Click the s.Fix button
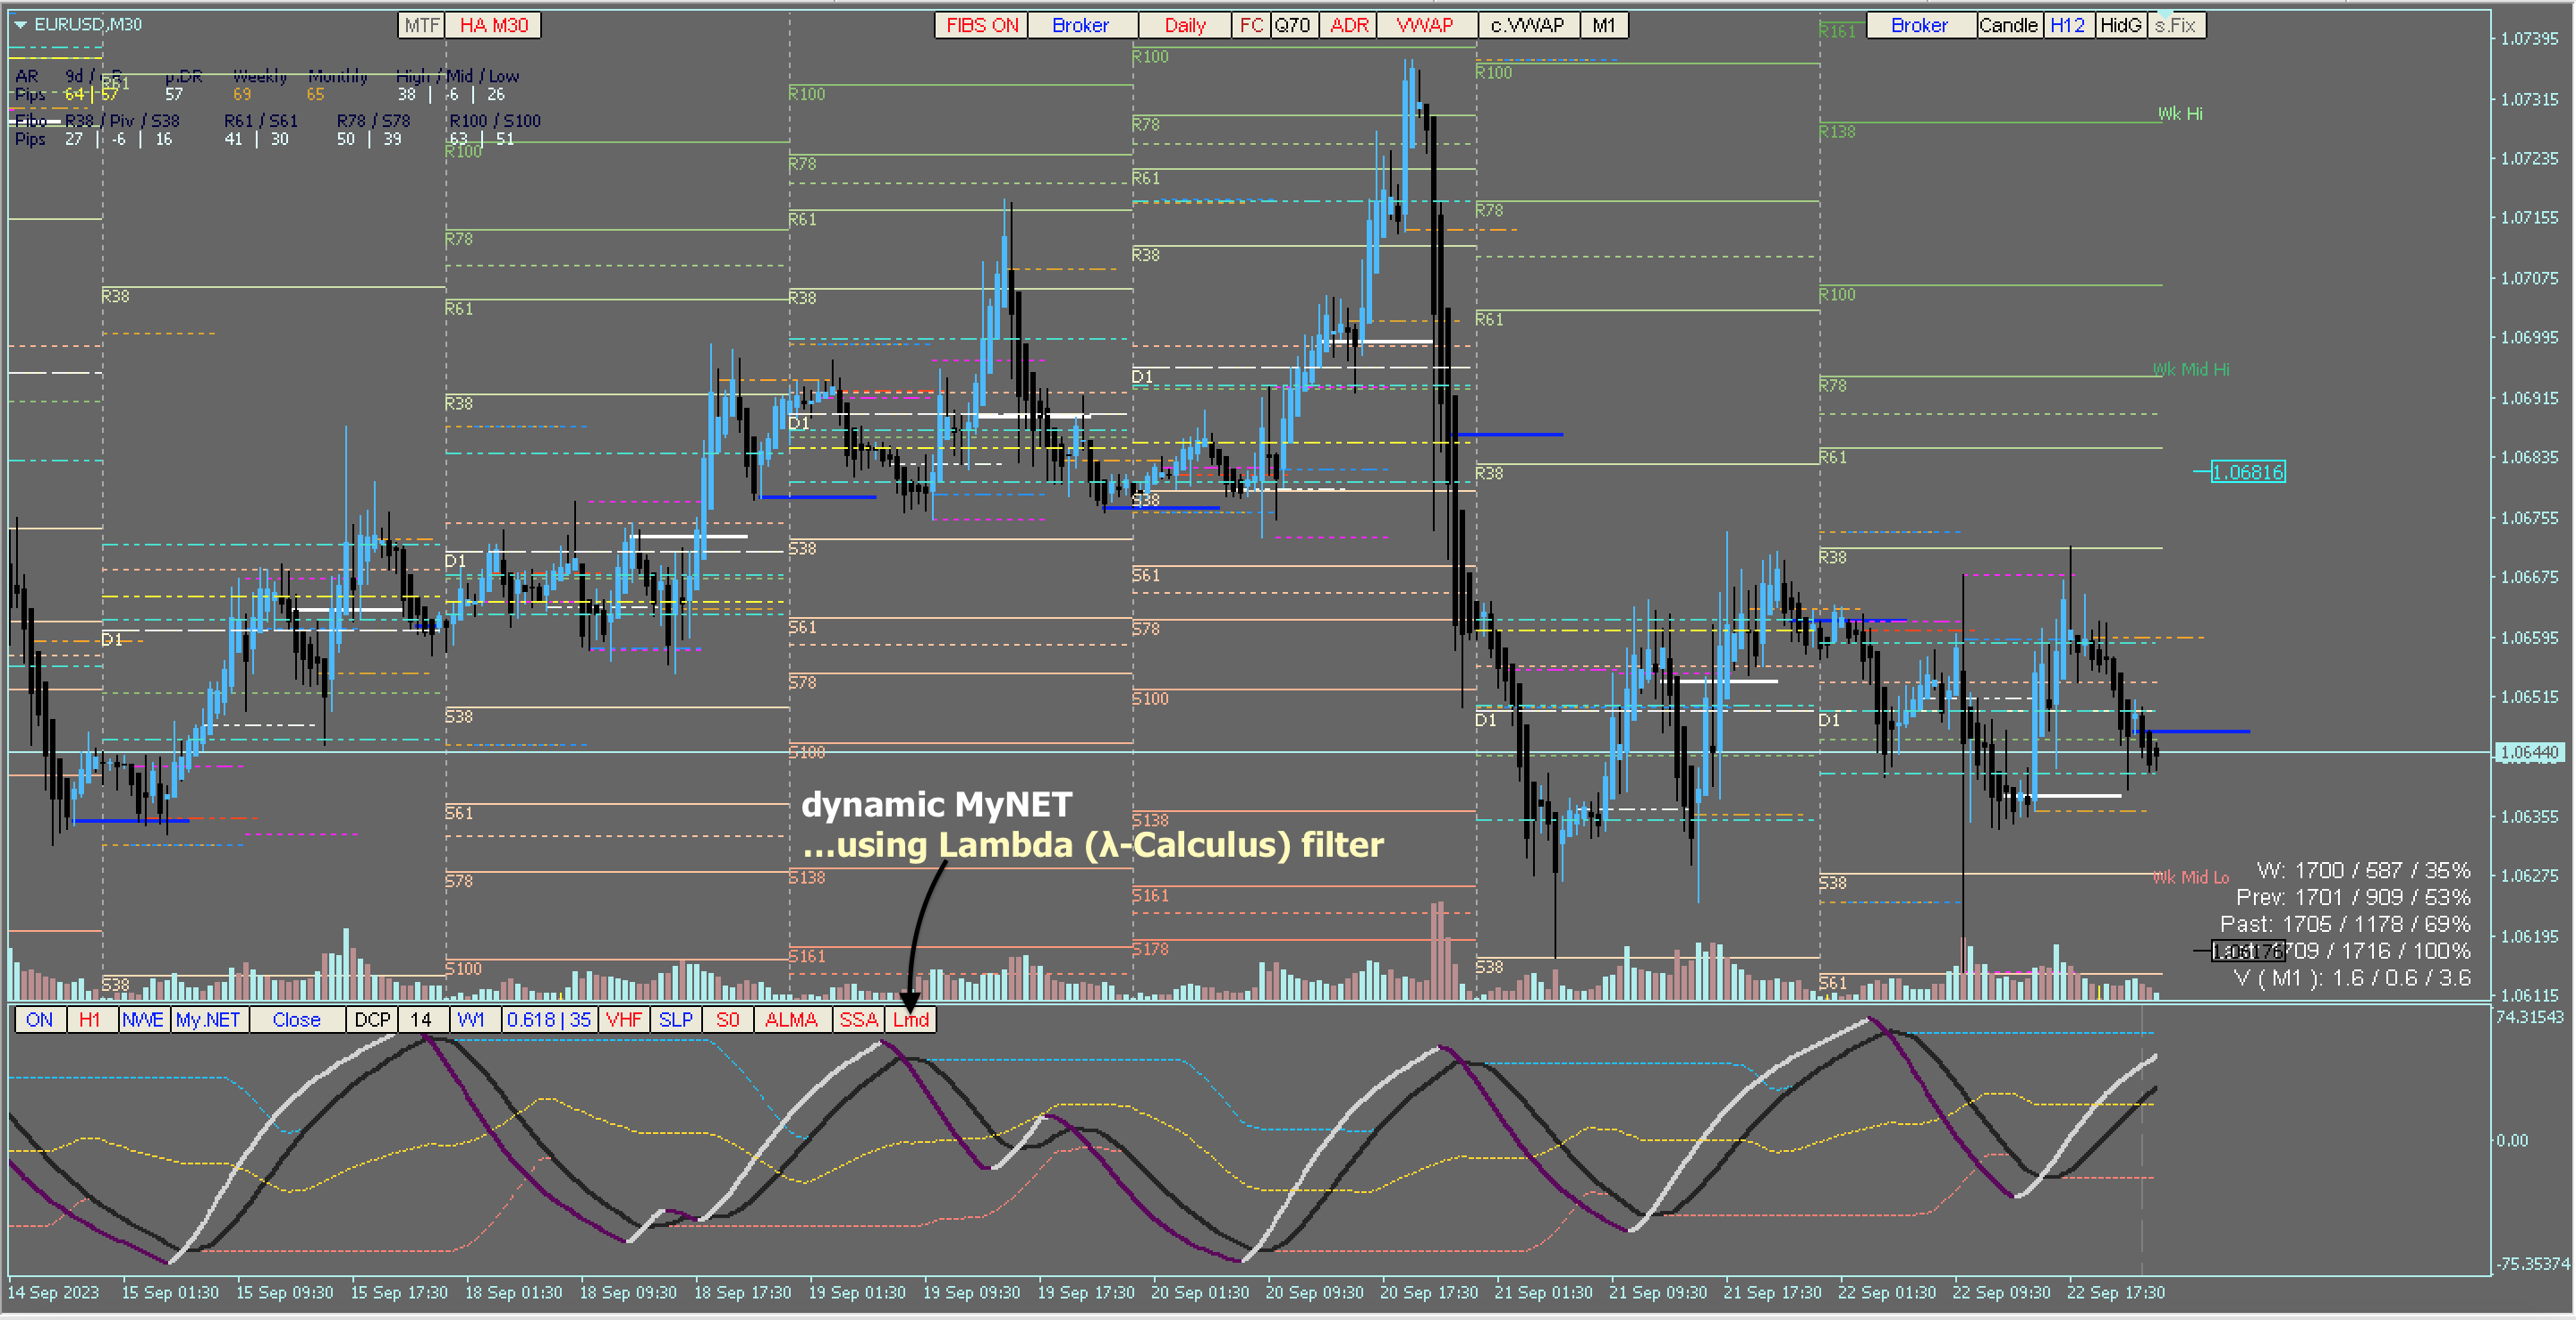The height and width of the screenshot is (1320, 2576). (x=2175, y=25)
